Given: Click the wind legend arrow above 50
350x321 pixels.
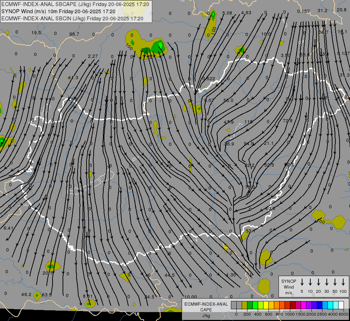Looking at the screenshot, I should pos(335,282).
